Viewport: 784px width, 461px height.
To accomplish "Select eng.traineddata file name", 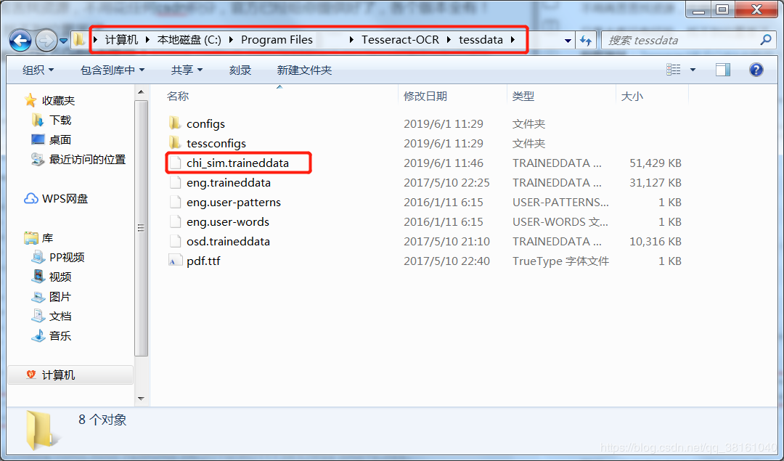I will 229,182.
